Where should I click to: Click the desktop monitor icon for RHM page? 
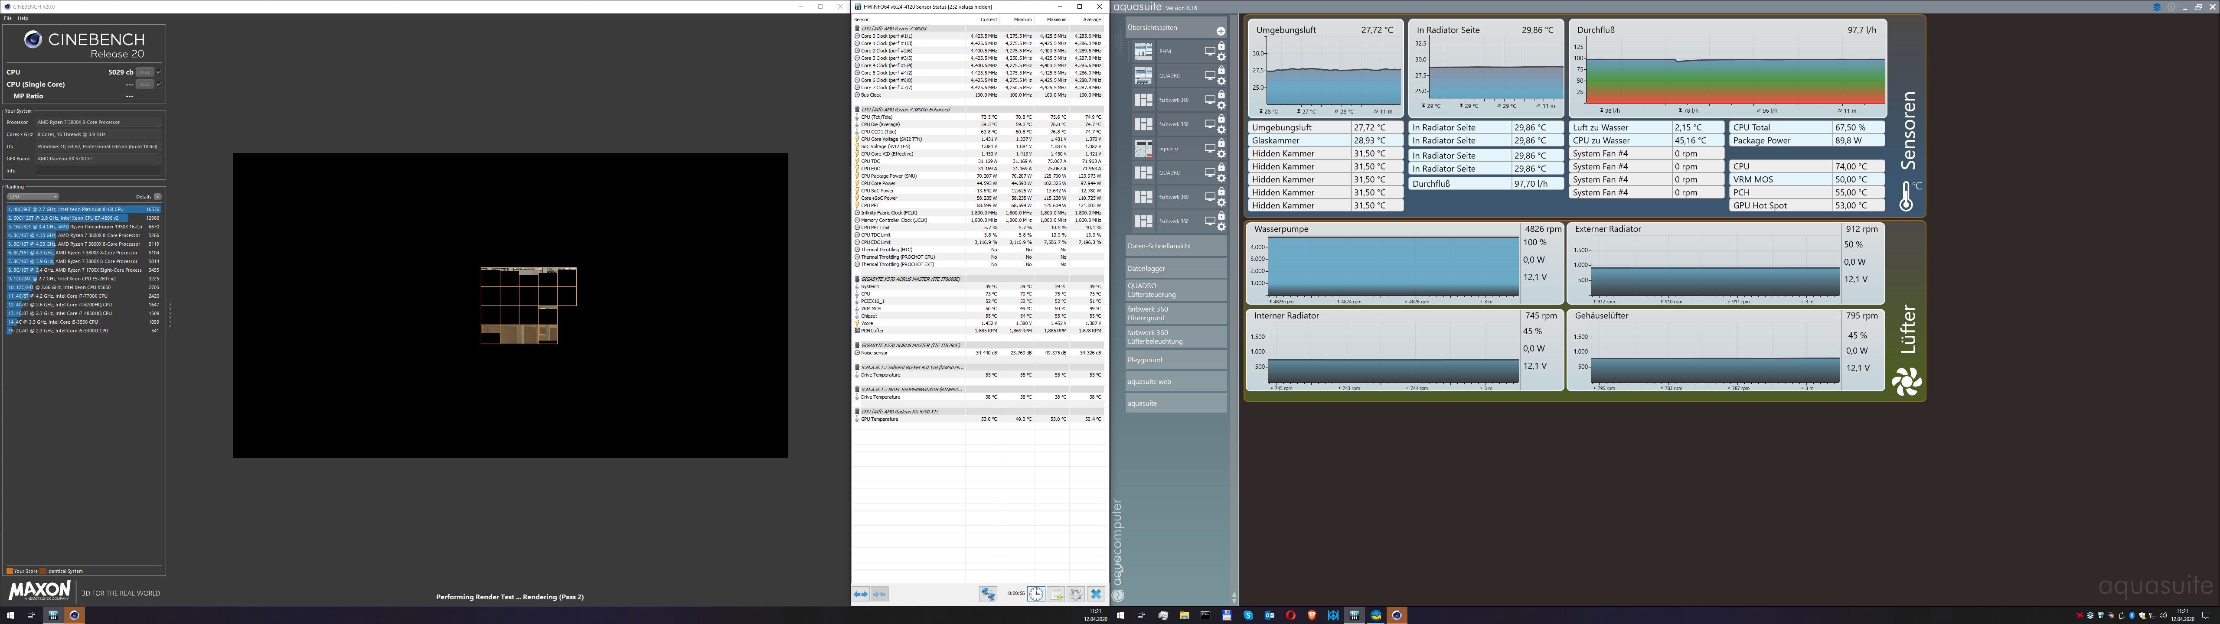click(x=1210, y=52)
